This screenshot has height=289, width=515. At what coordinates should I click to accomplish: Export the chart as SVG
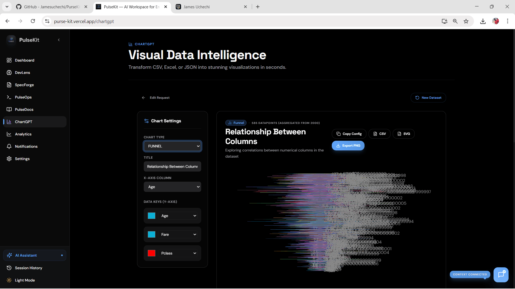404,134
